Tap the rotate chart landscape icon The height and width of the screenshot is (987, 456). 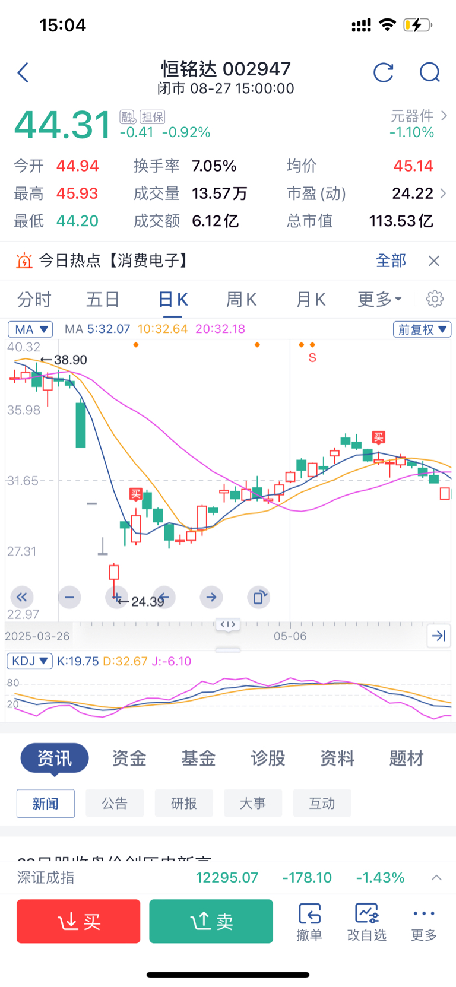[259, 597]
